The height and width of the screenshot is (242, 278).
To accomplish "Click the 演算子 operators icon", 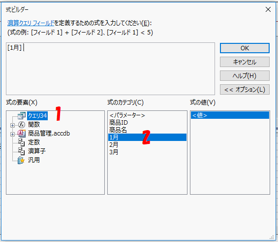I will pyautogui.click(x=22, y=151).
